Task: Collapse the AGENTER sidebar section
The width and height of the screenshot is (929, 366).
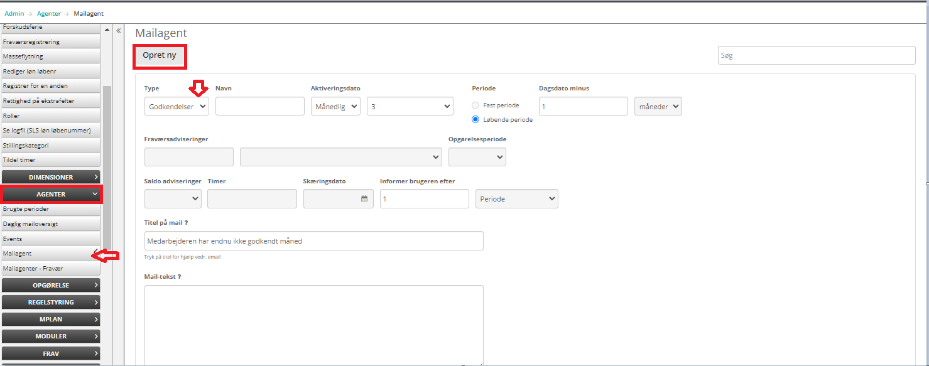Action: (x=51, y=195)
